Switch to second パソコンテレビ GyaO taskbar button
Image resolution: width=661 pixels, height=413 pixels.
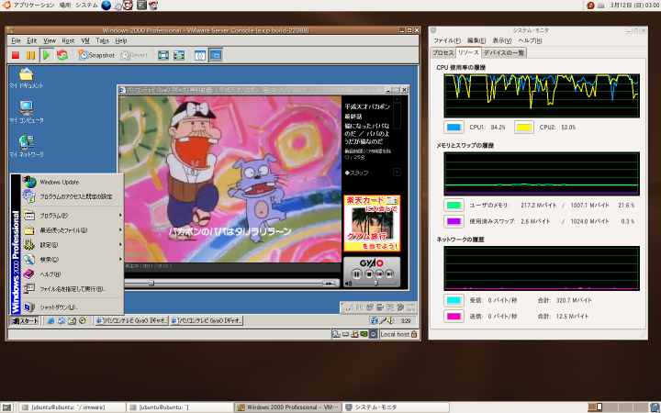(207, 321)
